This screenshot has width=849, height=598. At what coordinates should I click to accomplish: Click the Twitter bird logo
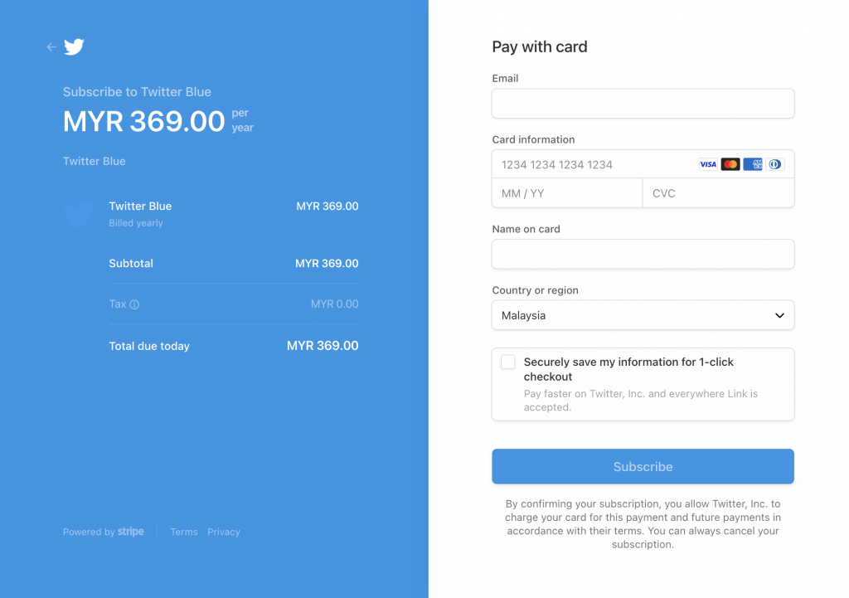coord(74,47)
